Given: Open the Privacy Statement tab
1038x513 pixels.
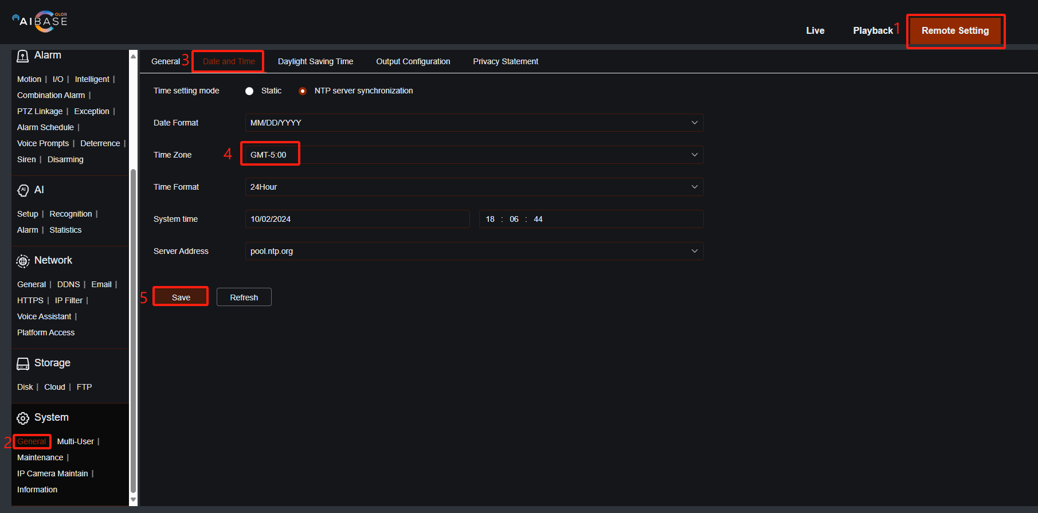Looking at the screenshot, I should pos(506,61).
